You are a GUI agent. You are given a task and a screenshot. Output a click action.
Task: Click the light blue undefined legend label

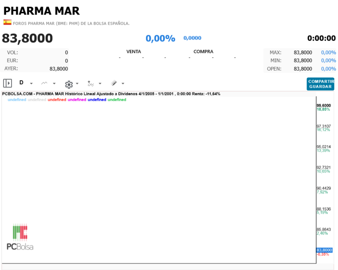click(17, 100)
